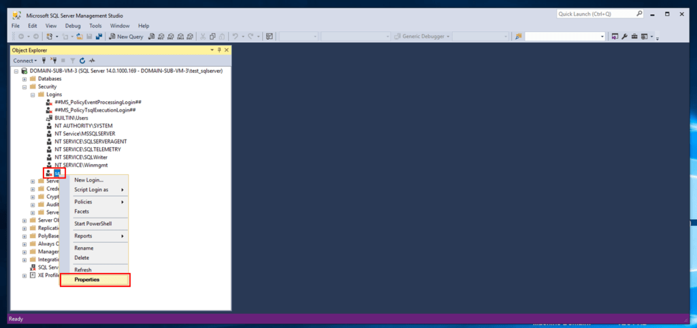Click the wrench Properties icon in toolbar
The width and height of the screenshot is (697, 328).
pos(623,36)
